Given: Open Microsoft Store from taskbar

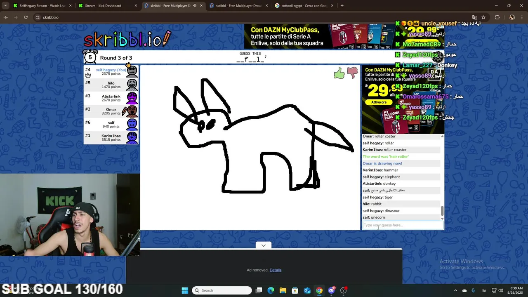Looking at the screenshot, I should [295, 290].
